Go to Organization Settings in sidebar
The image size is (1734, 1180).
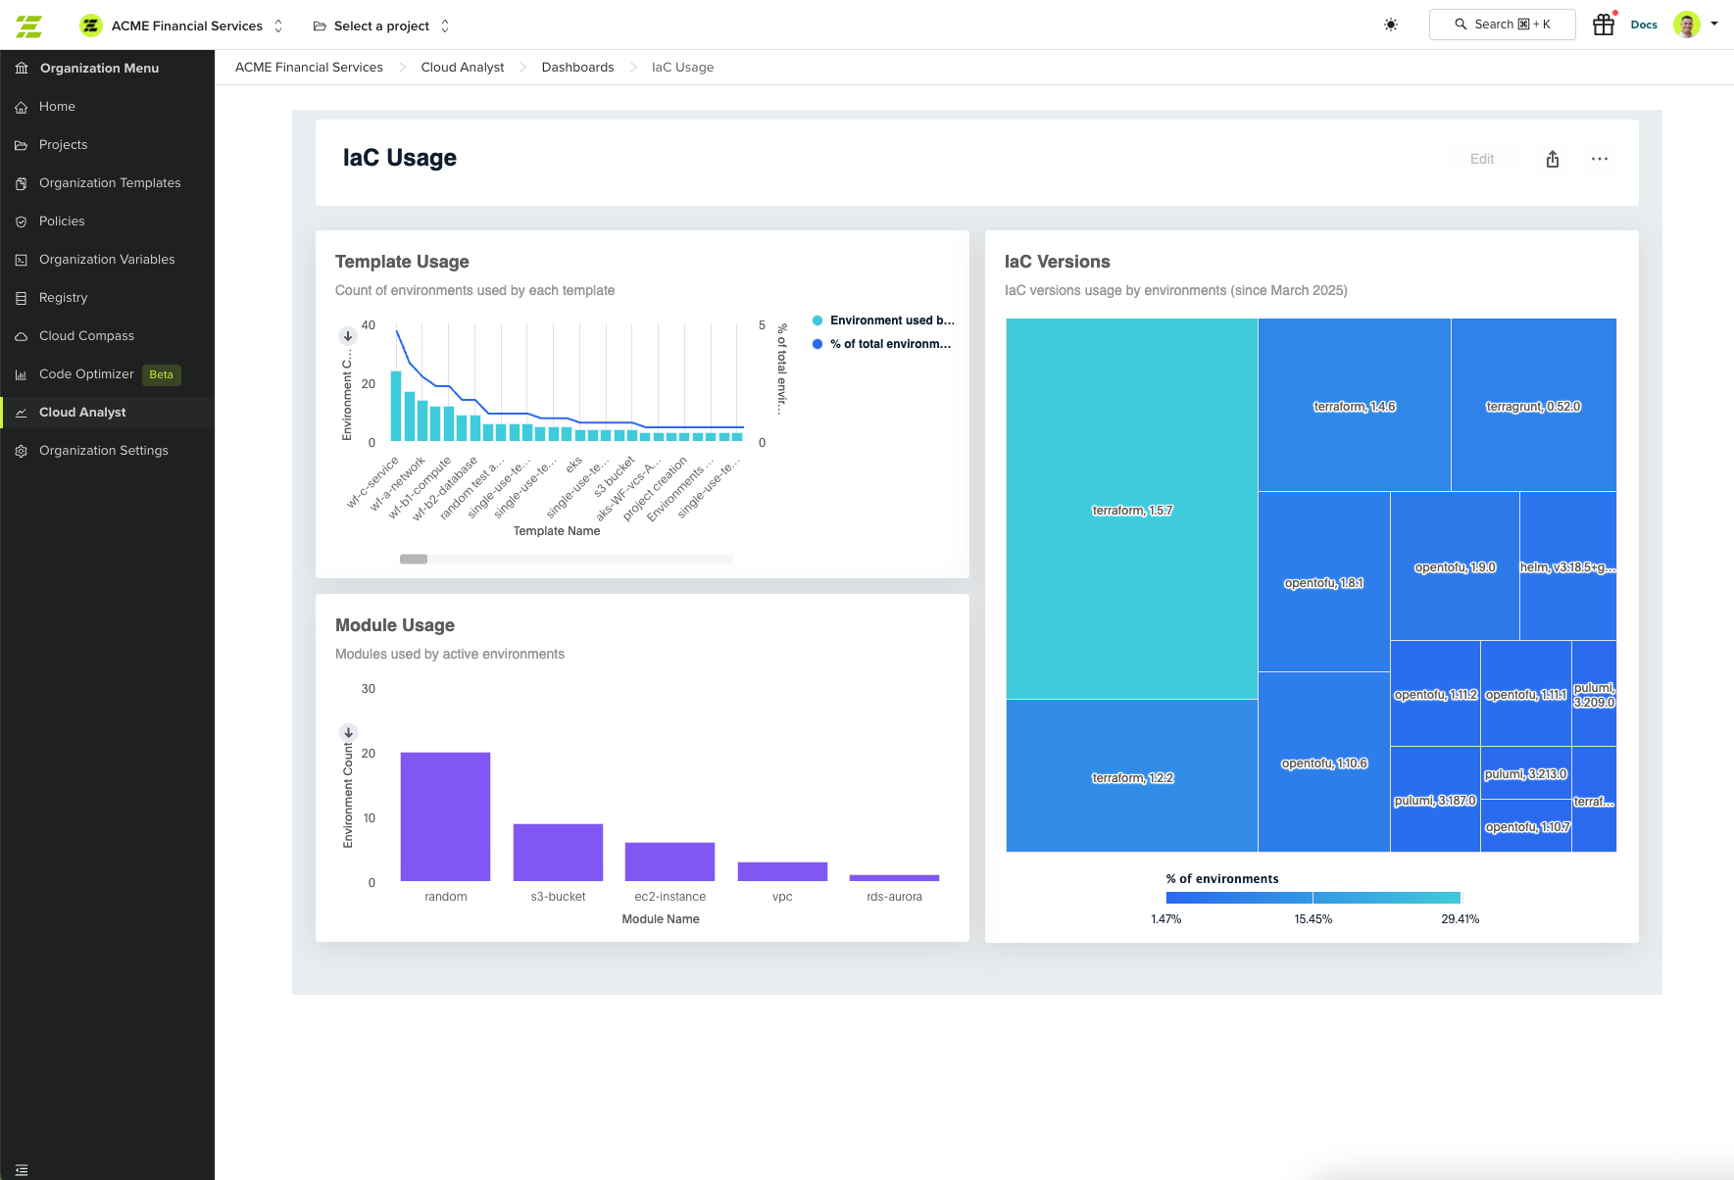coord(103,451)
